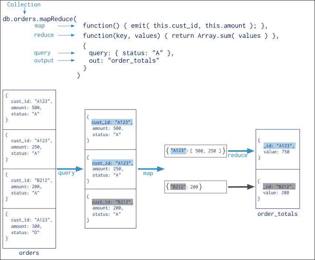Image resolution: width=315 pixels, height=260 pixels.
Task: Click the query: { status: "A" } line
Action: coord(131,53)
